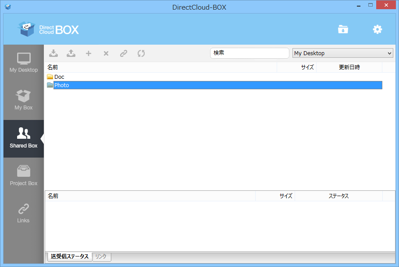This screenshot has height=267, width=399.
Task: Sort files by the サイズ column
Action: pos(307,67)
